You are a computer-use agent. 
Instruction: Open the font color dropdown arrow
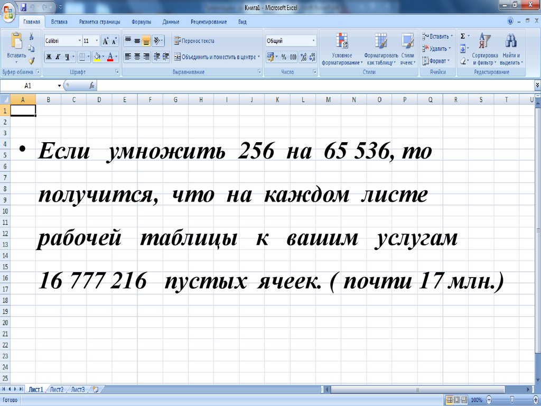[x=117, y=57]
